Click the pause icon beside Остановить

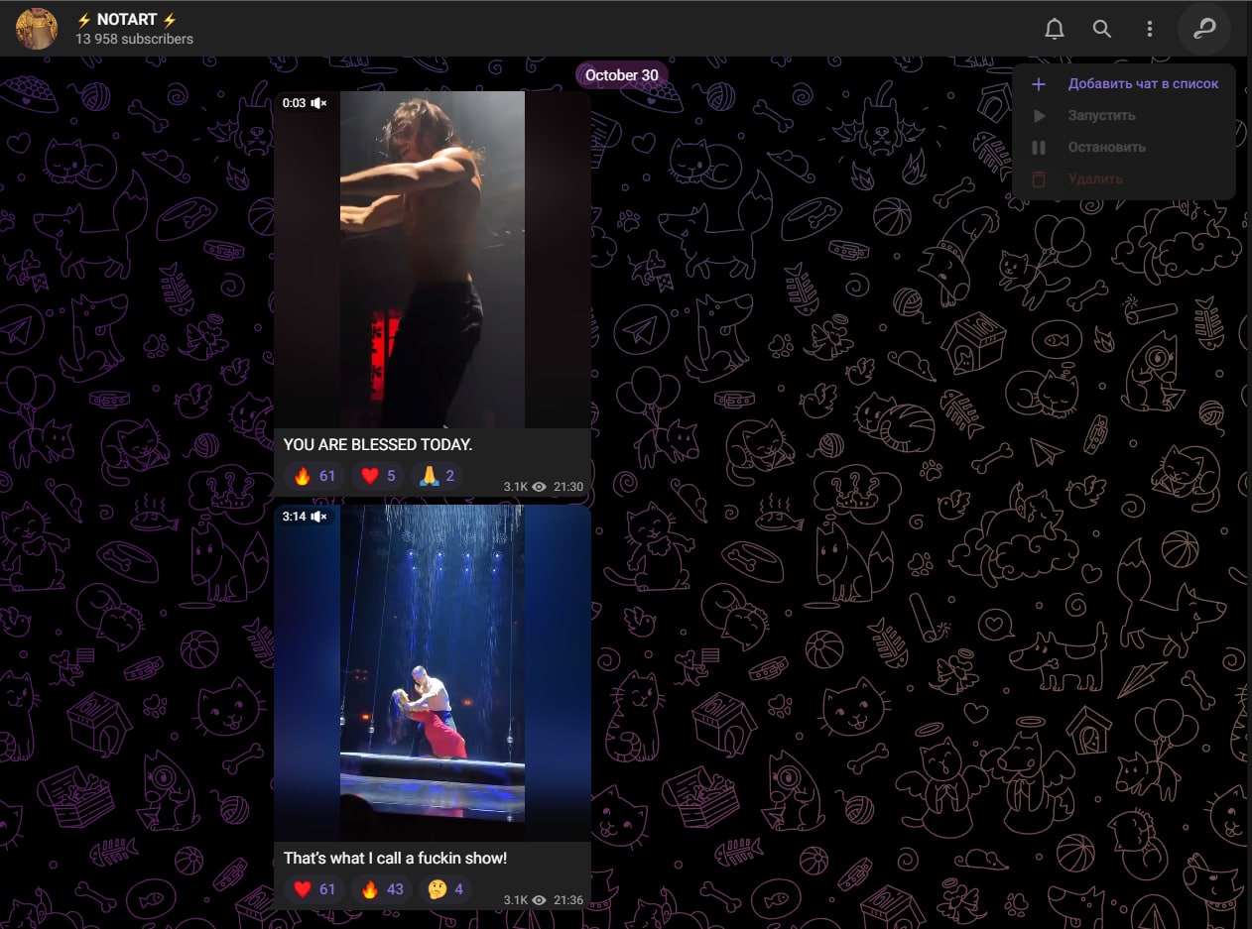point(1039,148)
